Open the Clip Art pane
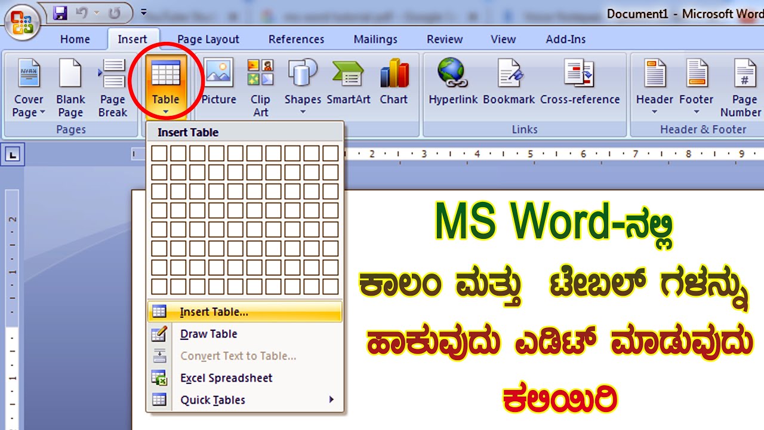 pos(260,87)
